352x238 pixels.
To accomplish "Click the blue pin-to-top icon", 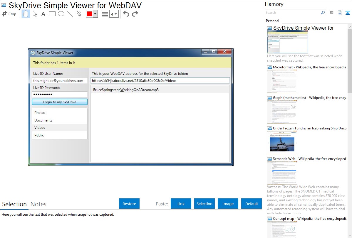I will (x=348, y=13).
